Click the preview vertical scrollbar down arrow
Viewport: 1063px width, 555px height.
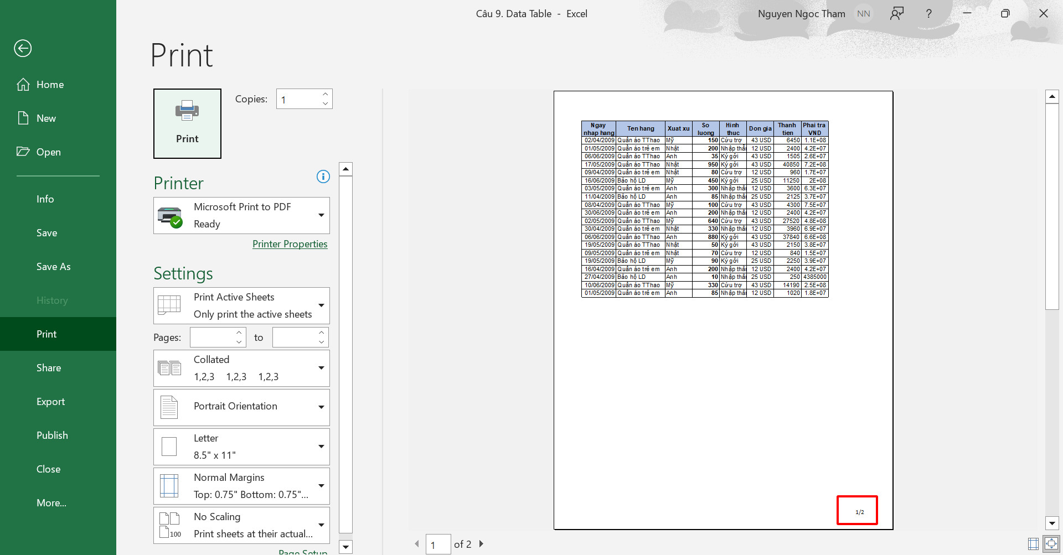[1052, 523]
